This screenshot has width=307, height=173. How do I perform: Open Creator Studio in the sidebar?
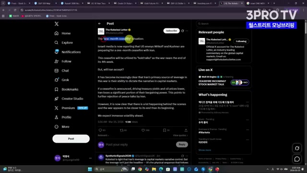click(69, 99)
